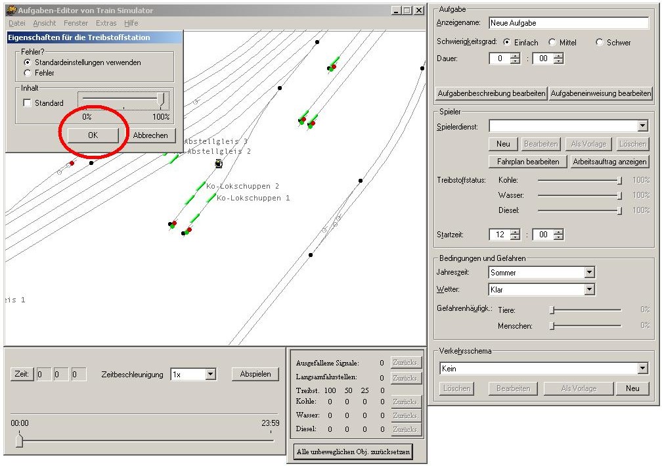662x466 pixels.
Task: Select Standardeinstellungen verwenden radio button
Action: (28, 62)
